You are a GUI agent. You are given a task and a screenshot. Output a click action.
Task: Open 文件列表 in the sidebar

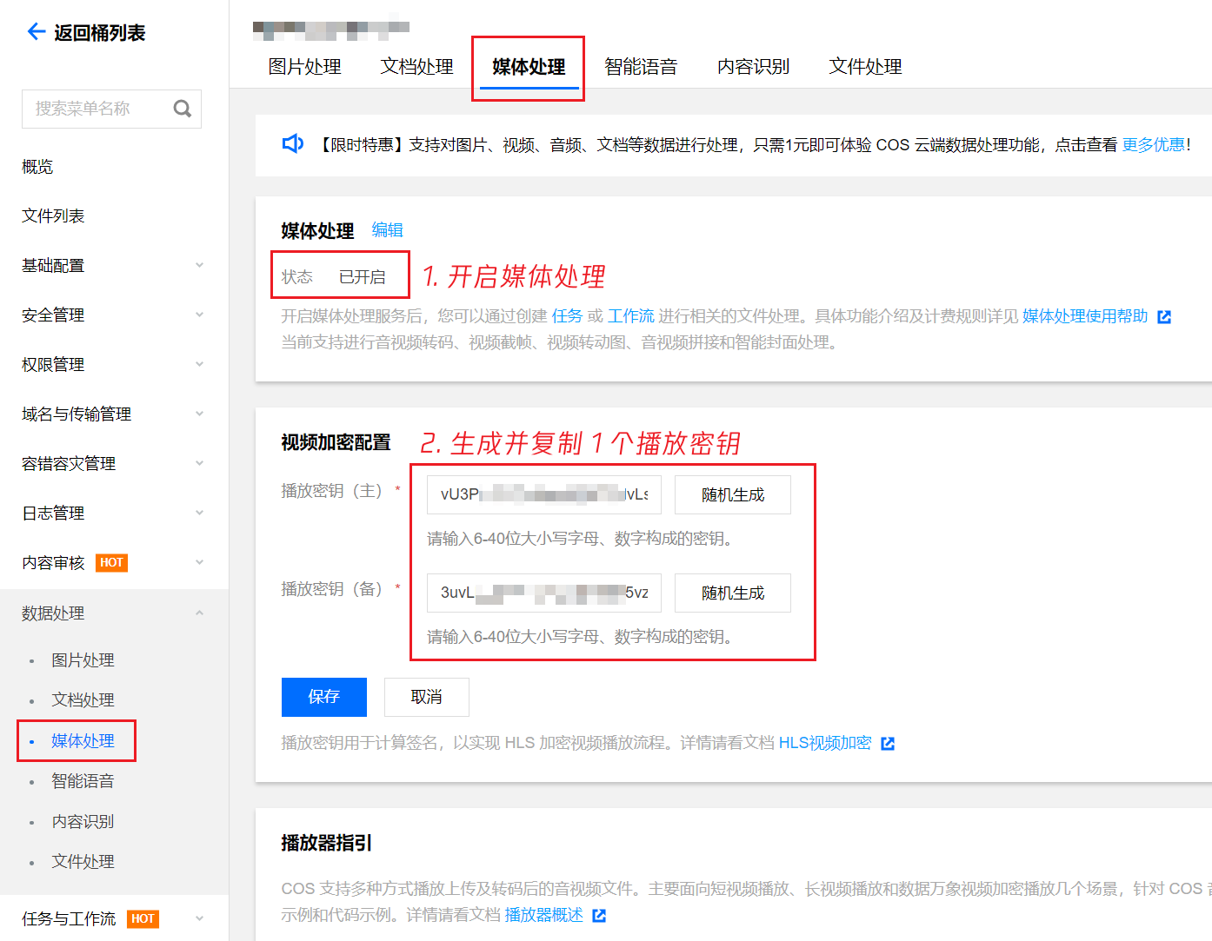pyautogui.click(x=53, y=215)
